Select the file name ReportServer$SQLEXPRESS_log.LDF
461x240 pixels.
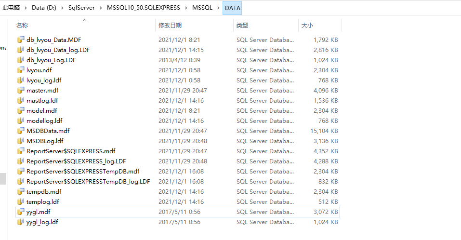point(76,161)
